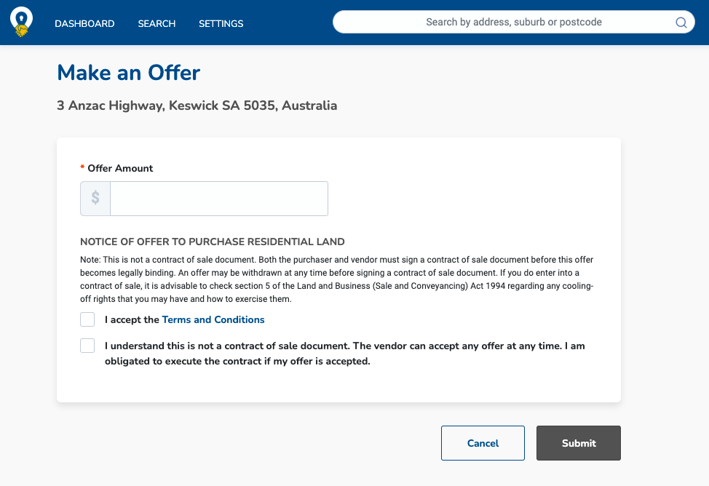Image resolution: width=709 pixels, height=486 pixels.
Task: Click the 'I accept the' label text
Action: click(132, 319)
